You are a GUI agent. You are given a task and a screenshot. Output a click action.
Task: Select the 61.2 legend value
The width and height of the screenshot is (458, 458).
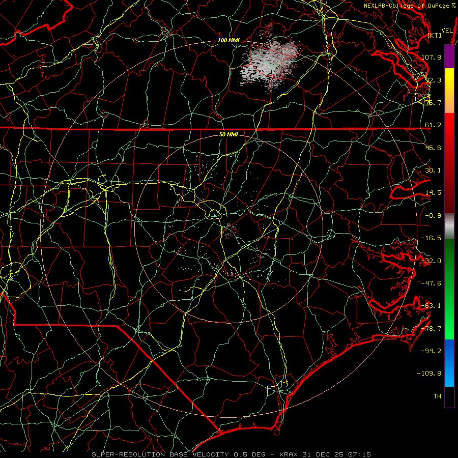point(433,125)
